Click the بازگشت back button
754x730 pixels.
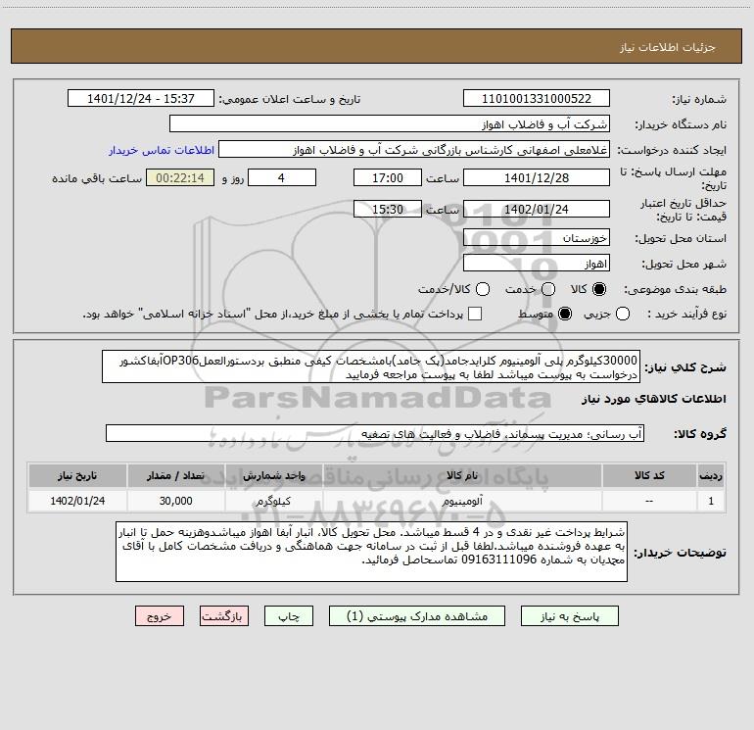click(224, 616)
